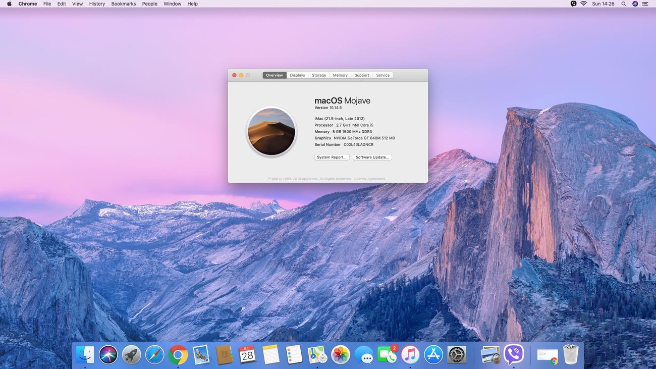Open the Preview app in Dock
656x369 pixels.
(x=490, y=355)
